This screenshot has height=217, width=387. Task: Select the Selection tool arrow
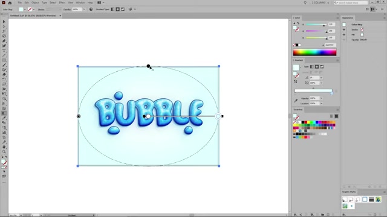tap(4, 22)
